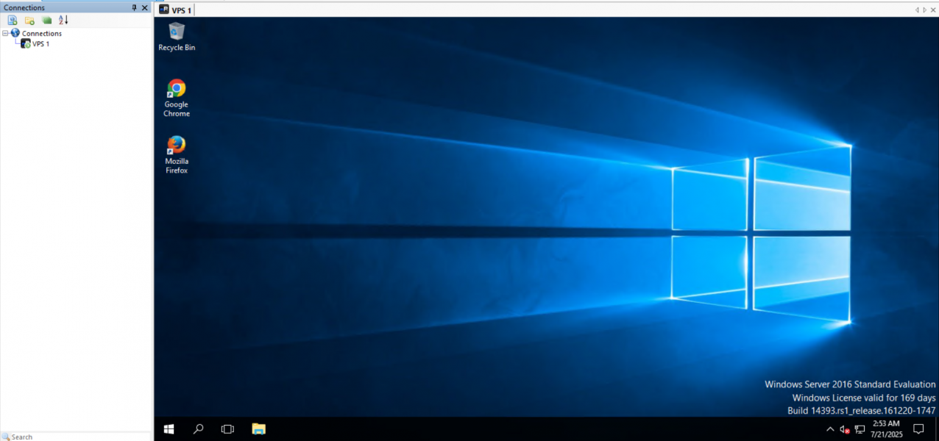939x441 pixels.
Task: Open the Action Center notifications icon
Action: (918, 429)
